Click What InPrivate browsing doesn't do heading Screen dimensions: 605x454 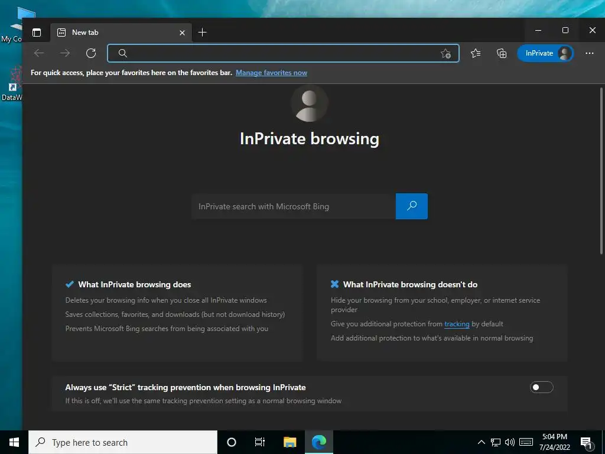pyautogui.click(x=410, y=284)
